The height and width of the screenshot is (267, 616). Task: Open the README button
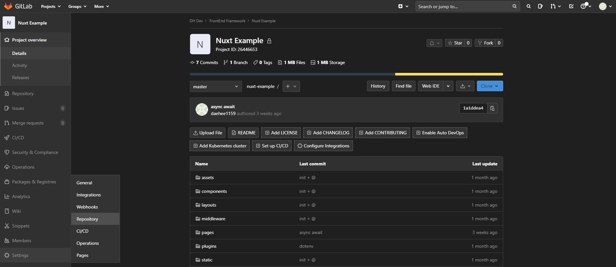pos(243,133)
